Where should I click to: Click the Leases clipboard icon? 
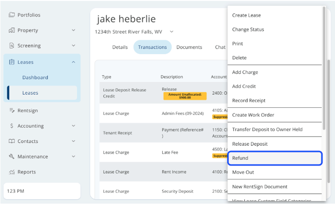12,62
